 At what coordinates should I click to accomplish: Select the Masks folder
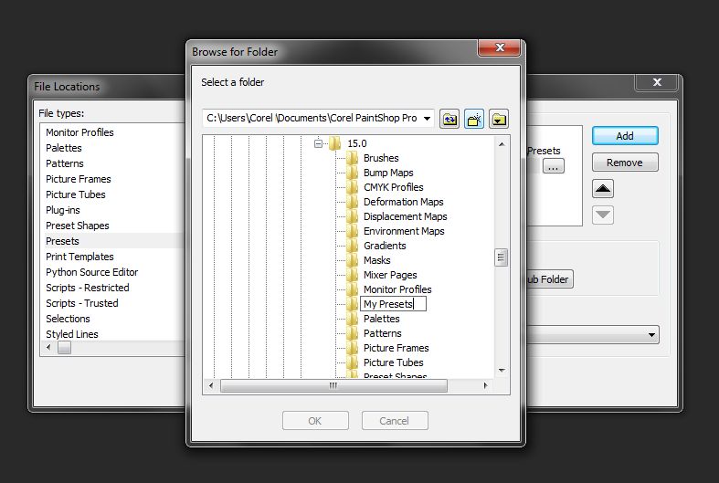[376, 261]
